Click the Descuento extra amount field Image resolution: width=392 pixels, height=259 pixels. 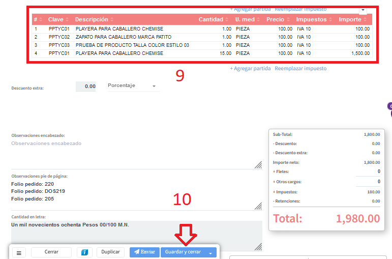coord(86,87)
